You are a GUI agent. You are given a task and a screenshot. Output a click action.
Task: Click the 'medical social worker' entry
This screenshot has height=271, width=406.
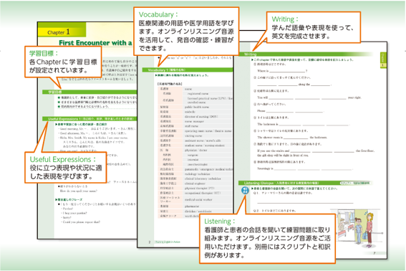198,200
